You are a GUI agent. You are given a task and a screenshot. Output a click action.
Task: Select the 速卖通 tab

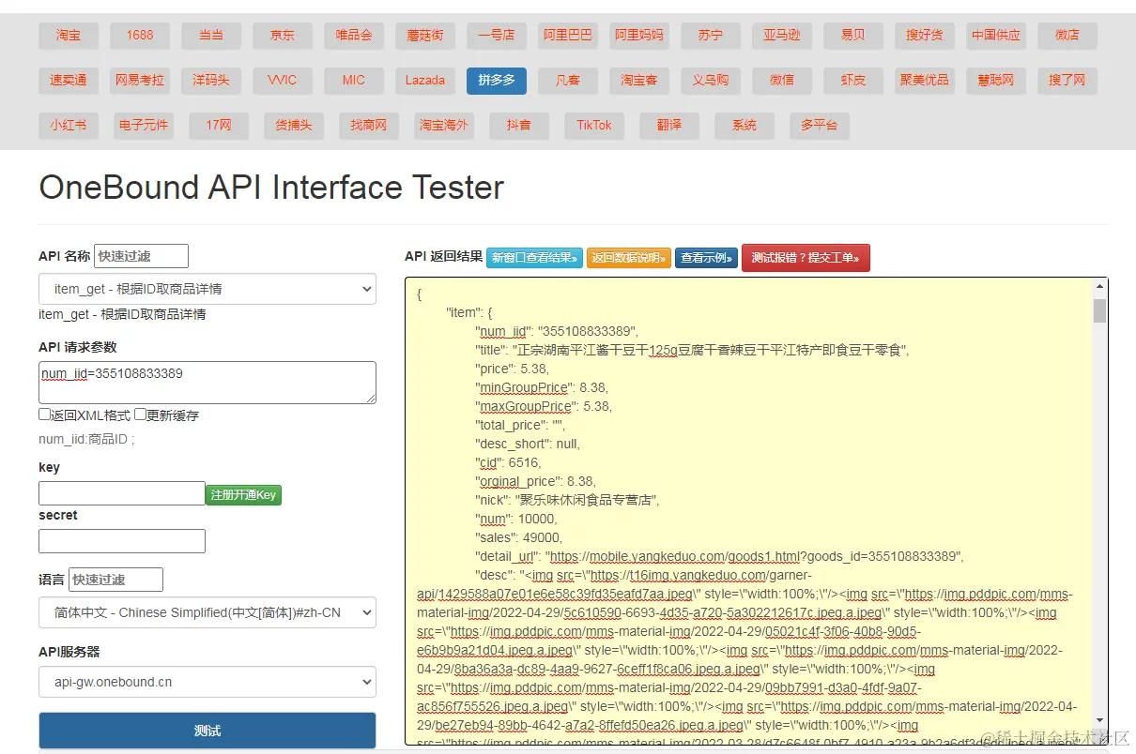(x=69, y=81)
